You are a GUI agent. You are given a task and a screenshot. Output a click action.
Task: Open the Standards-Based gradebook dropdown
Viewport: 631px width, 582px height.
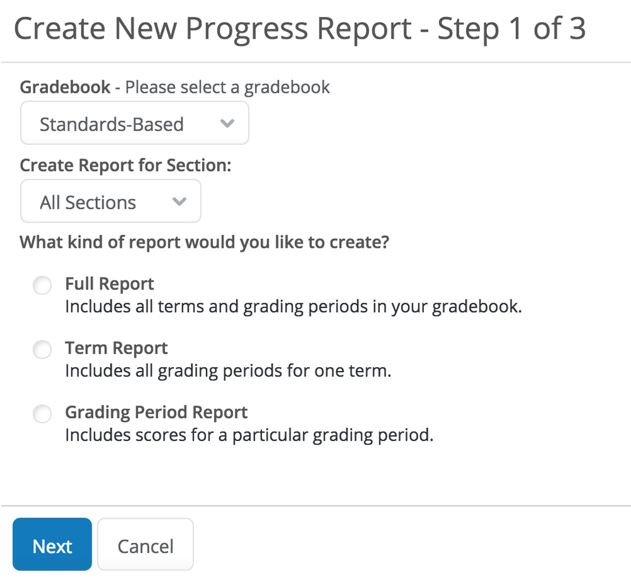coord(134,124)
